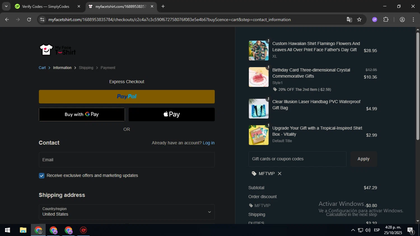Screen dimensions: 420x236
Task: View site information icon in address bar
Action: click(42, 20)
